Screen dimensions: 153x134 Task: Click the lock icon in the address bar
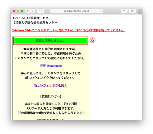65,11
